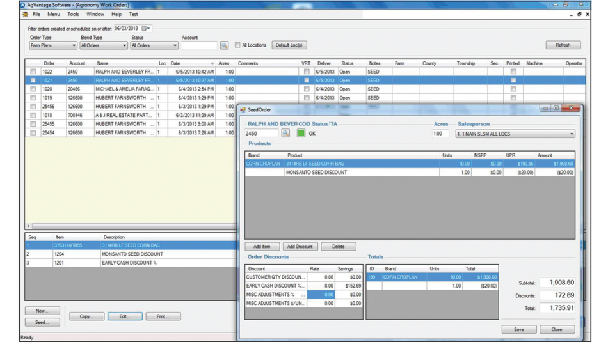Click the green OK status square

tap(301, 134)
